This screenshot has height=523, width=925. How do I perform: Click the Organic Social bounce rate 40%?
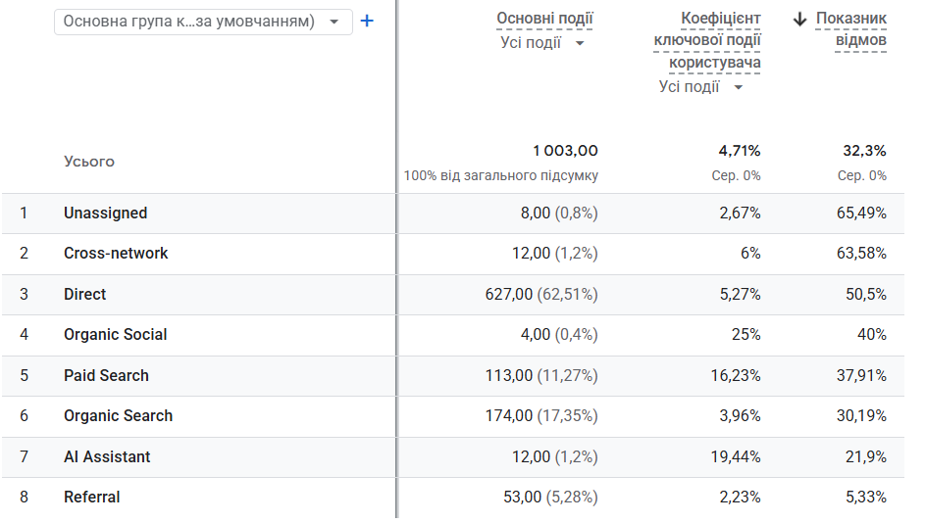point(872,335)
